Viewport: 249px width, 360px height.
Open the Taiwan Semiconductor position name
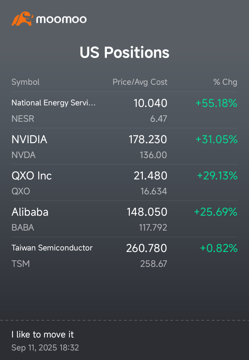(52, 248)
